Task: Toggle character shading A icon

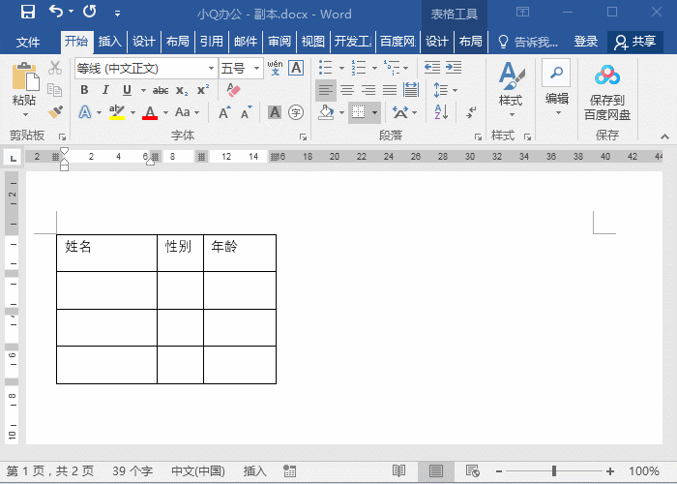Action: pyautogui.click(x=275, y=112)
